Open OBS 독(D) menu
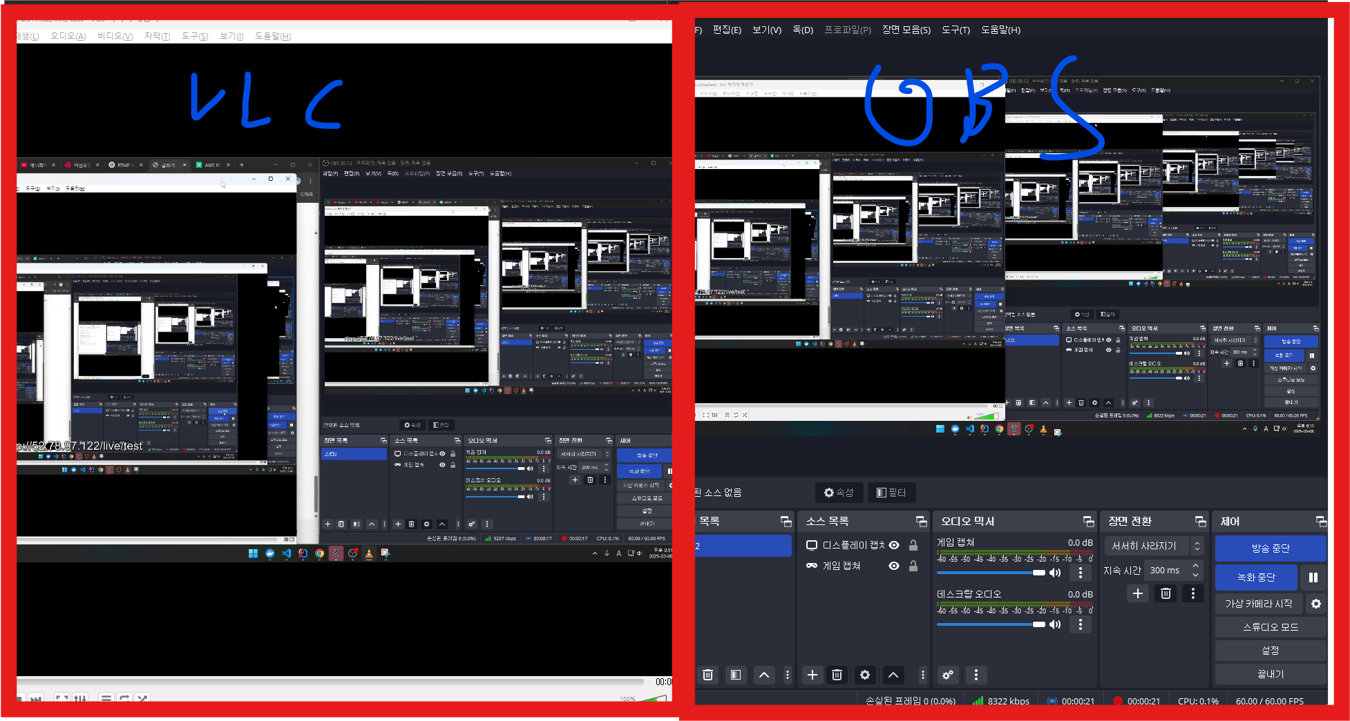 point(803,30)
